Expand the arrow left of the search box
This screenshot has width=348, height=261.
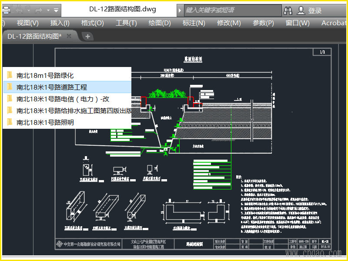[x=181, y=10]
